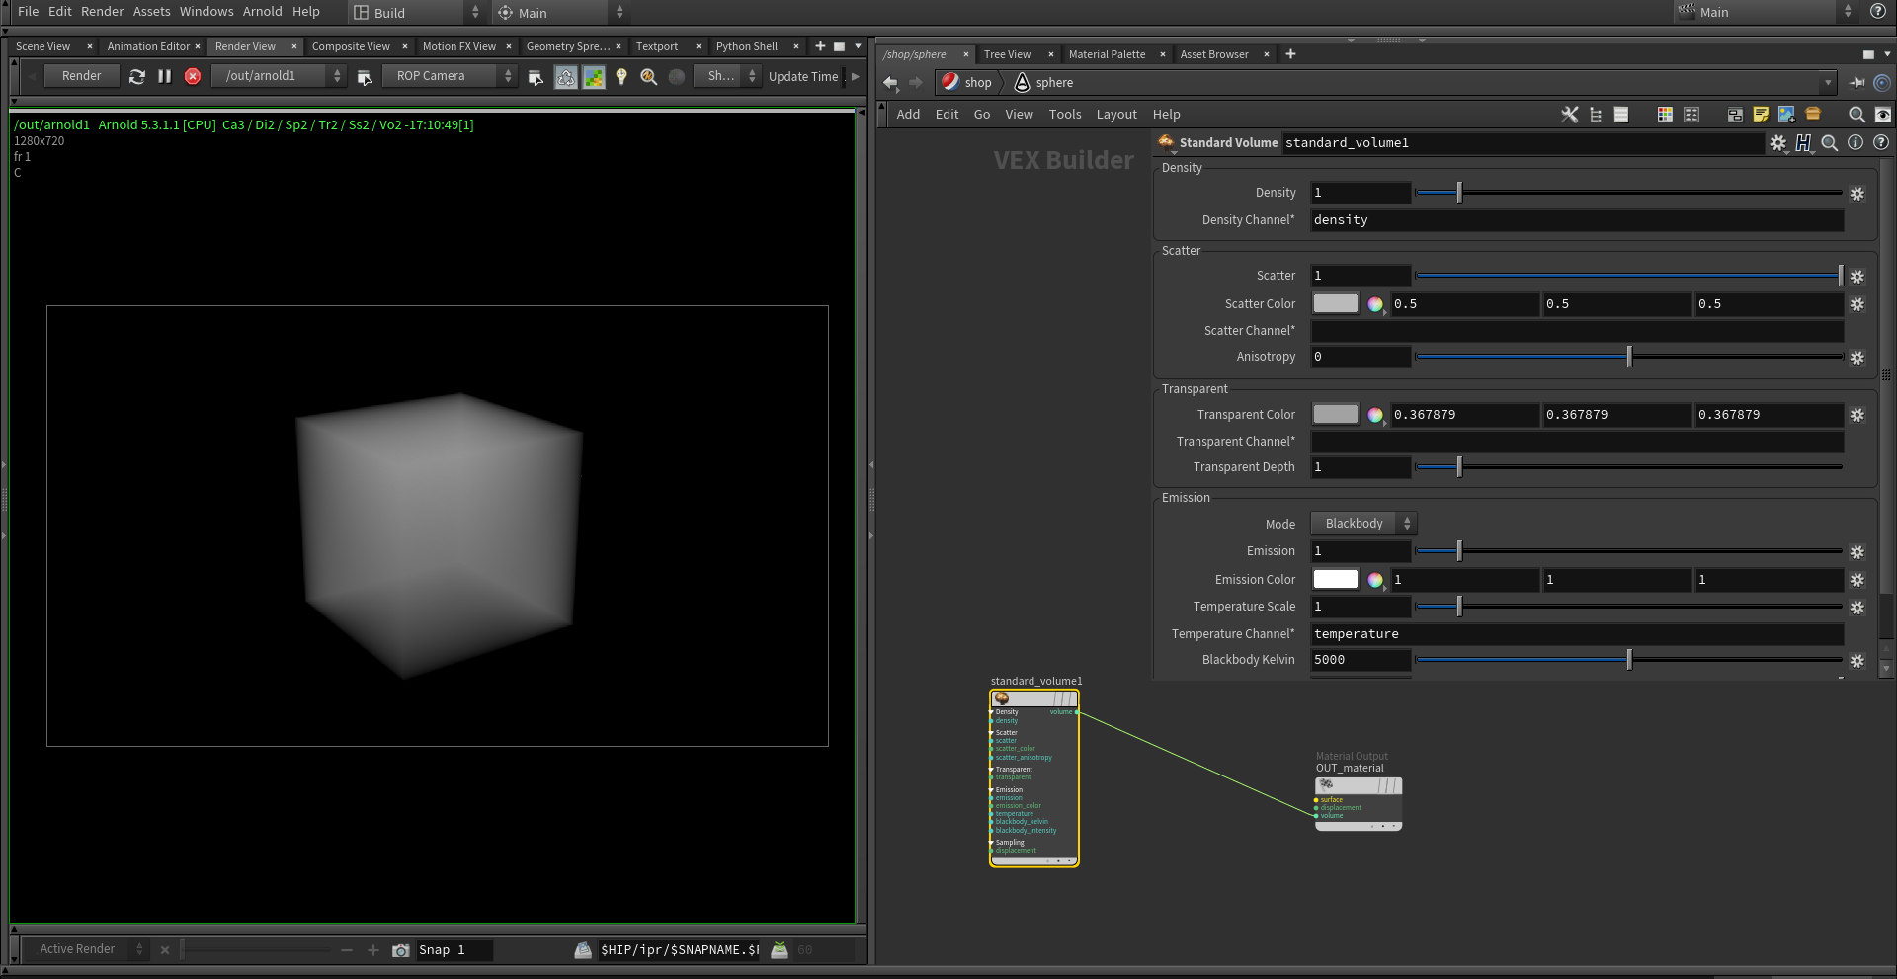Click the Density Channel input field
1897x979 pixels.
click(x=1576, y=220)
